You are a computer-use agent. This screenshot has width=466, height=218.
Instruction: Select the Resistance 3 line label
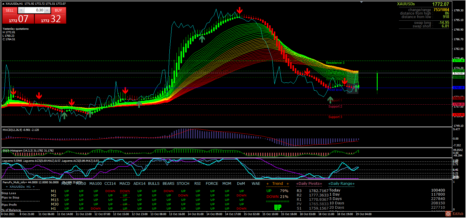[x=335, y=63]
